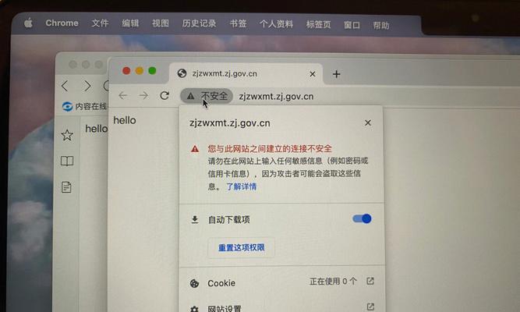Open the Cookie row in popup

point(282,282)
